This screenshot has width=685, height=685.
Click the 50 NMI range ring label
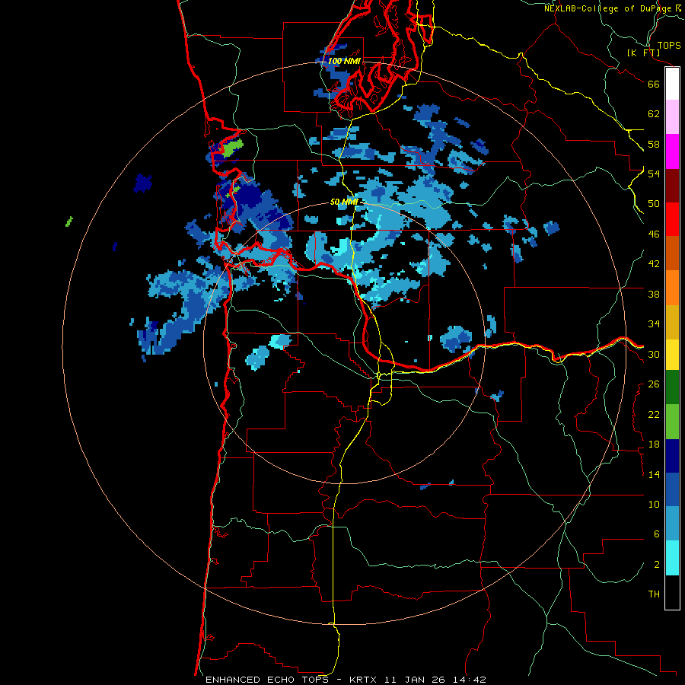[x=344, y=202]
